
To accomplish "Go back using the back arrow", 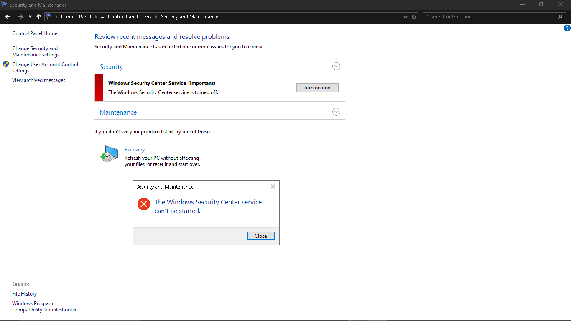I will (x=8, y=17).
